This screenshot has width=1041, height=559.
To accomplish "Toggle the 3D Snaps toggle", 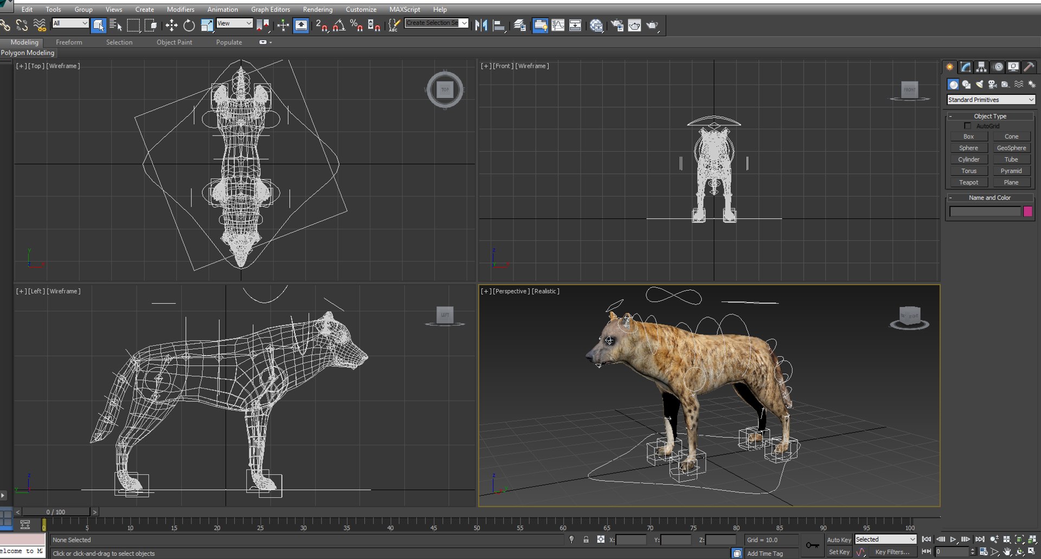I will click(x=322, y=25).
